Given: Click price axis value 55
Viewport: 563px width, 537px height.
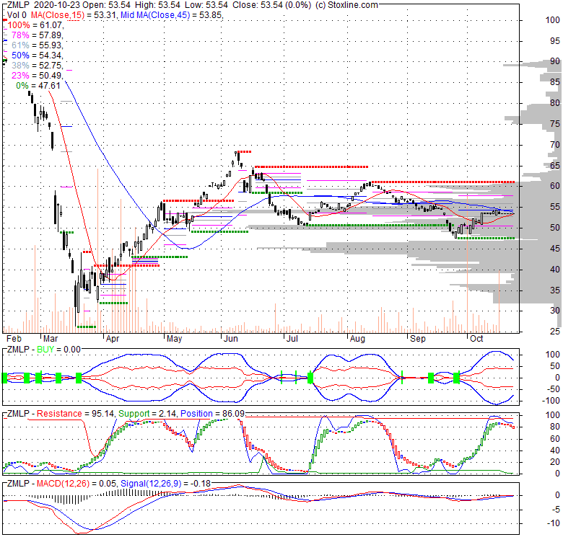Looking at the screenshot, I should [x=555, y=207].
